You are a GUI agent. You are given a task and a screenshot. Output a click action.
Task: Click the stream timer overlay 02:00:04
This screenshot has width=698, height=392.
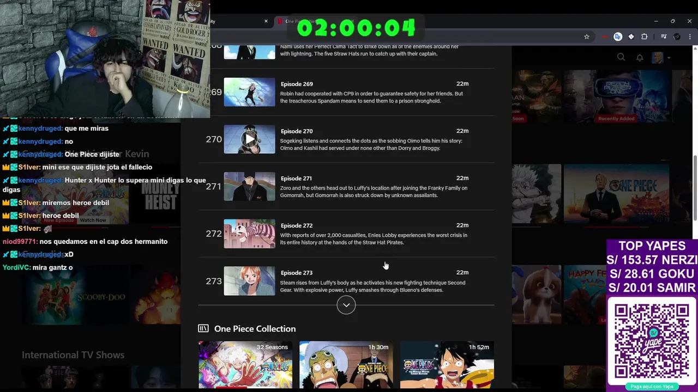point(356,28)
